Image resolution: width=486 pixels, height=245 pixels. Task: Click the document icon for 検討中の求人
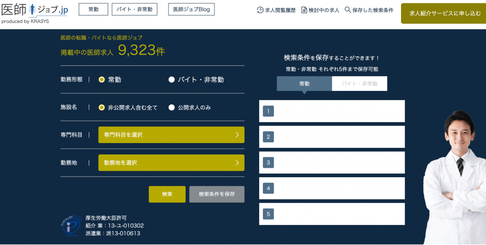tap(304, 10)
